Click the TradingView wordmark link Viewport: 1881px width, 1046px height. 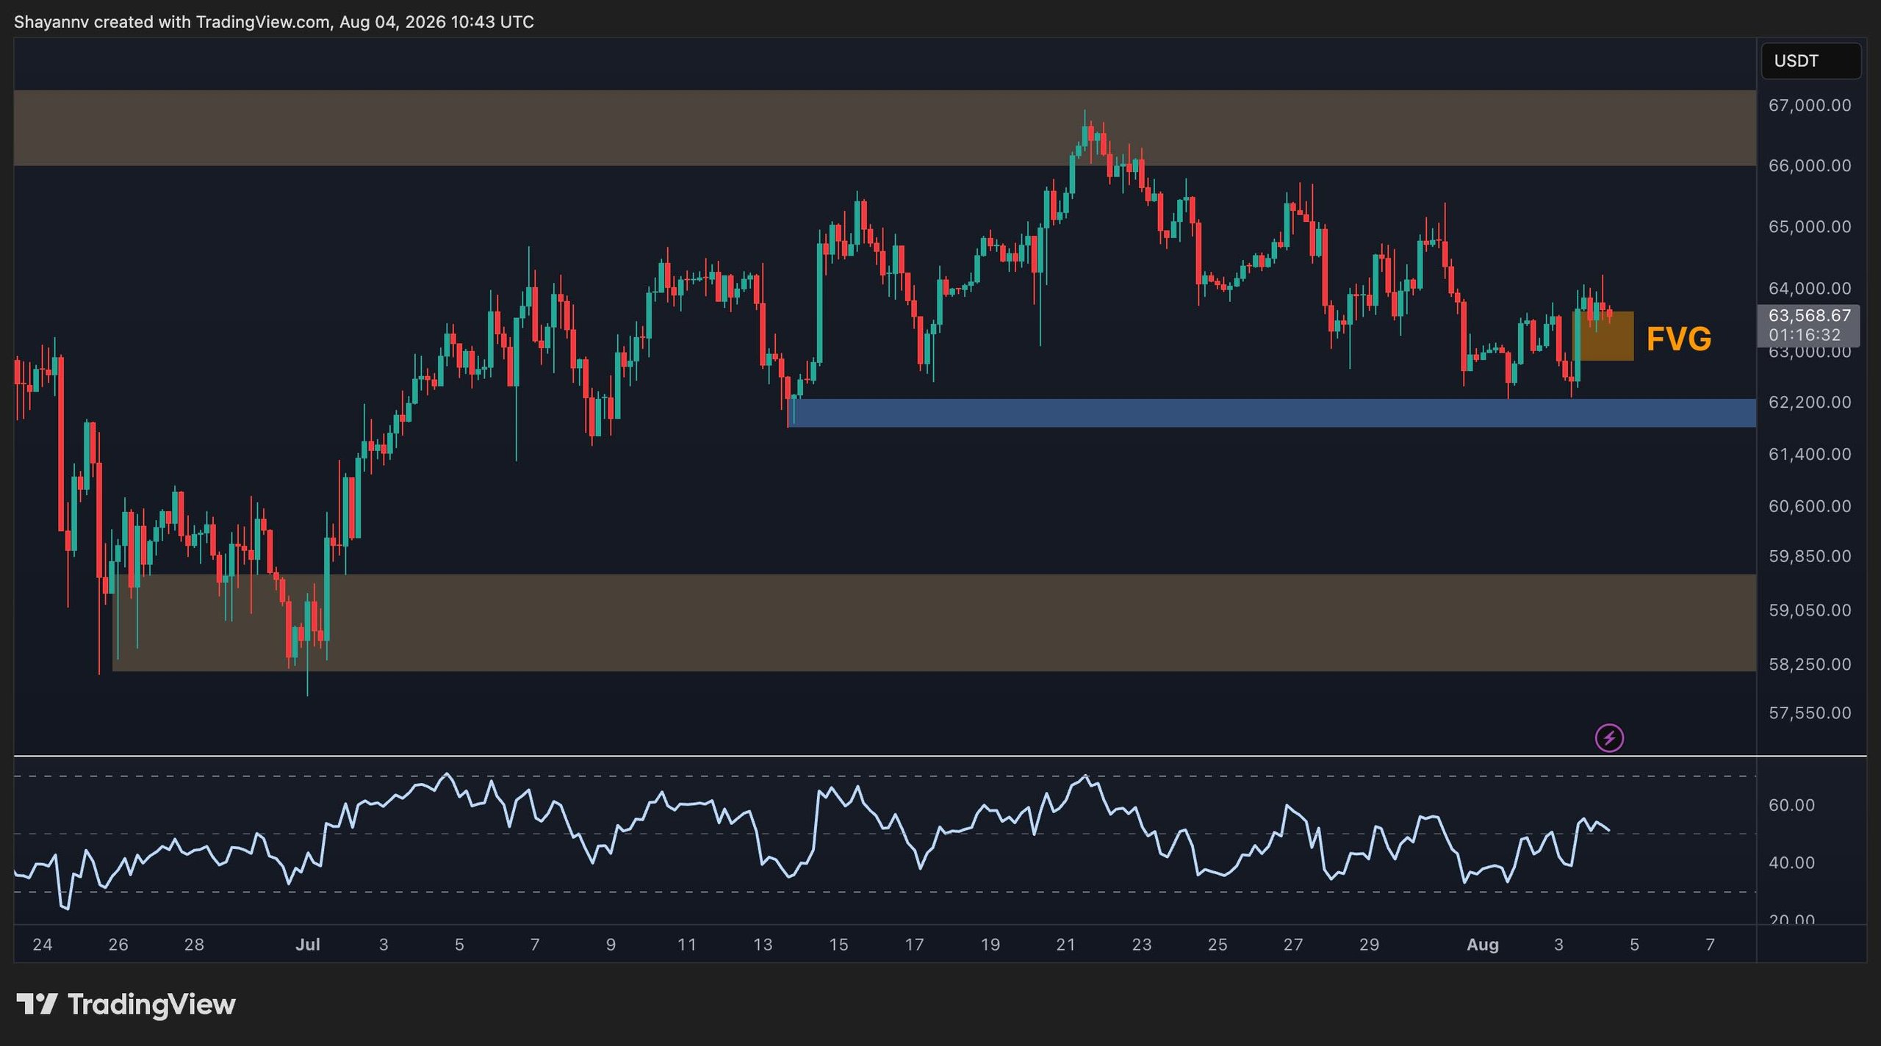coord(151,1004)
